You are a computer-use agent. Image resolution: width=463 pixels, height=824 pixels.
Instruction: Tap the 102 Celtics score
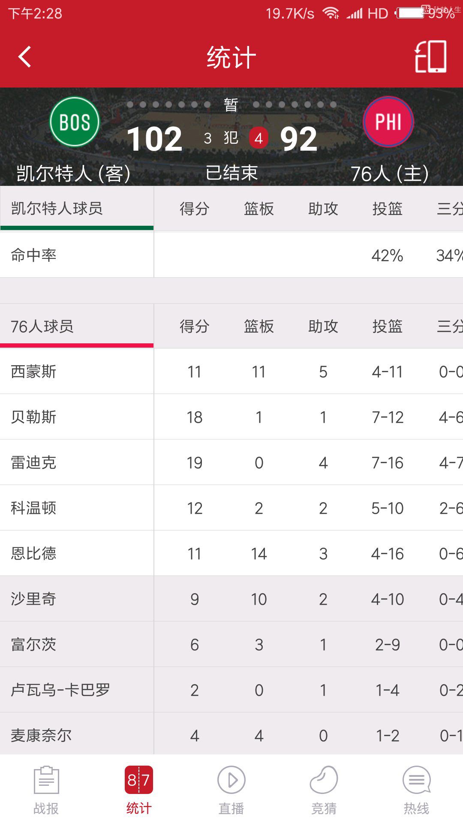[x=155, y=139]
